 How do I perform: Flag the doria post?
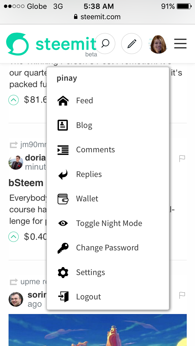[182, 158]
